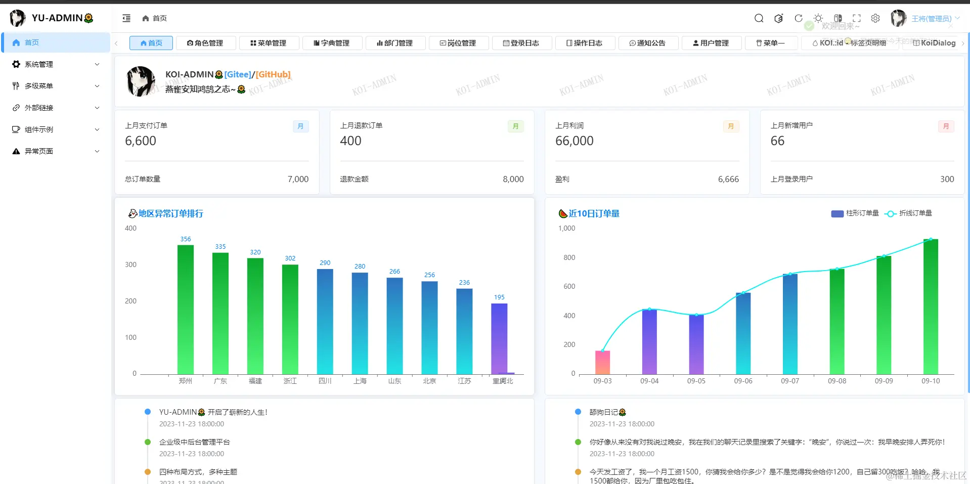The image size is (970, 484).
Task: Refresh the page with the reload icon
Action: tap(799, 18)
